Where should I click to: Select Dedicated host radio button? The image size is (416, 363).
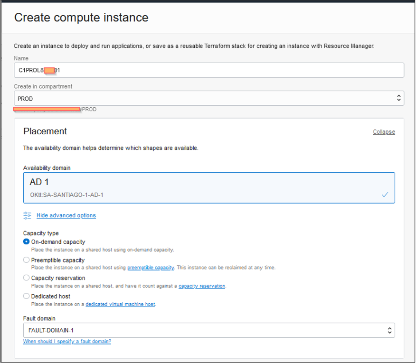point(27,296)
